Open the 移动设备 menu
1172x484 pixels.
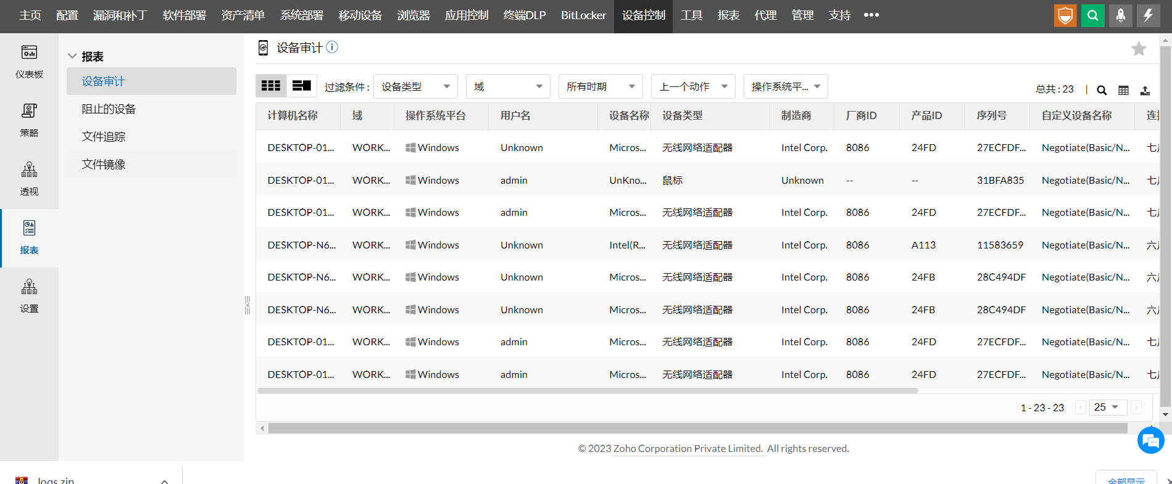360,15
